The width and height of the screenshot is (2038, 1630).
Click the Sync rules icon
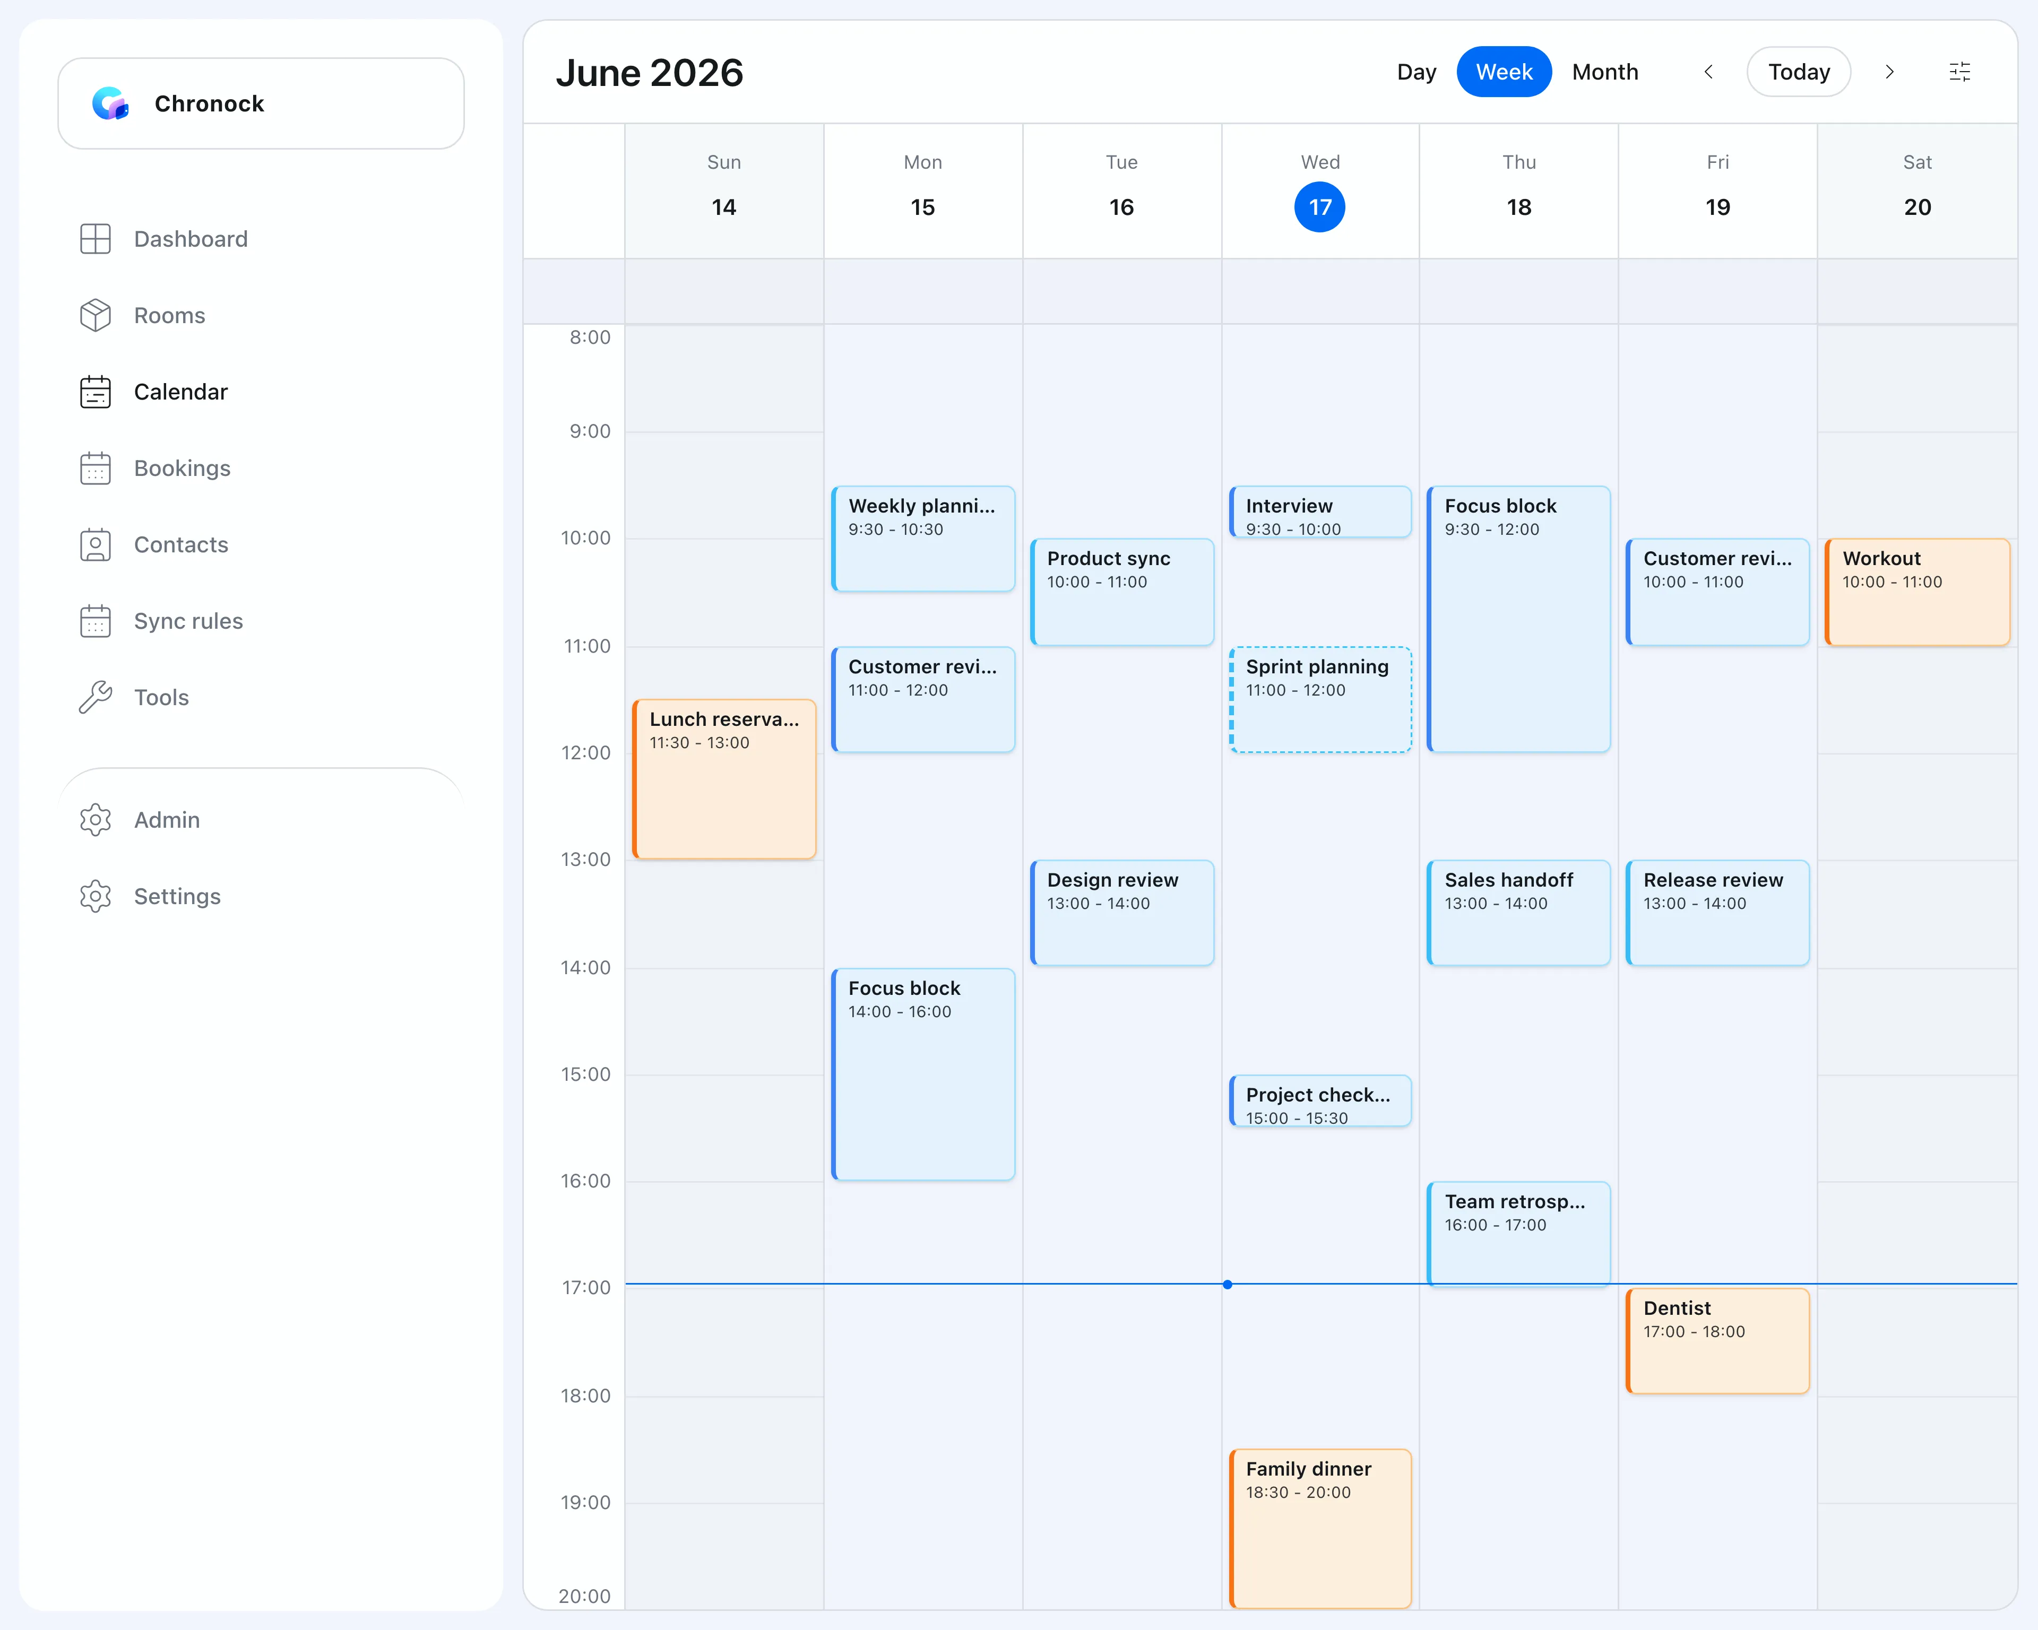(96, 622)
